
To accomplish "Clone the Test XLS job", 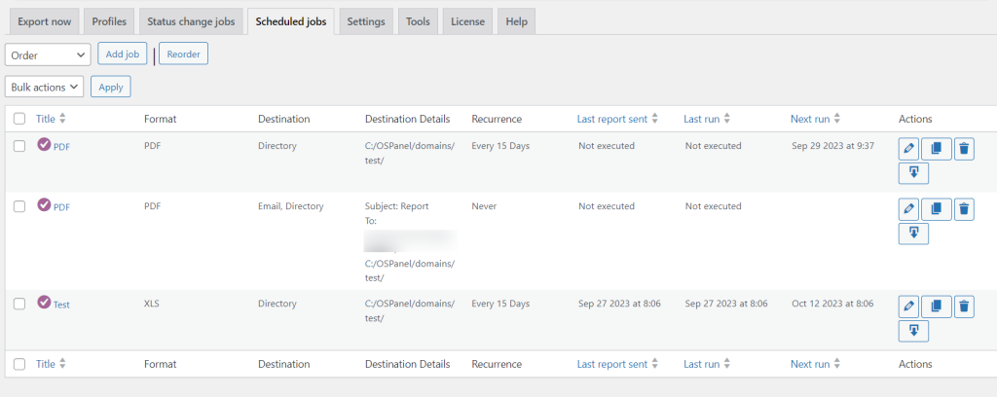I will point(936,307).
